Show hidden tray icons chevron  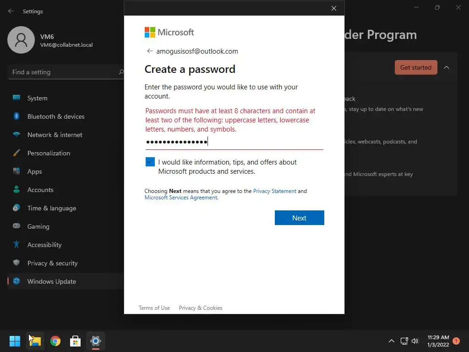[391, 341]
